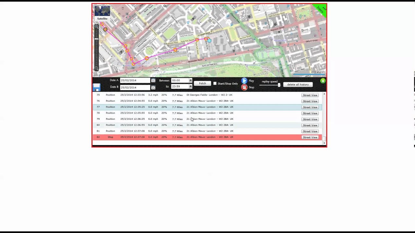
Task: Select the red Stop row label
Action: click(110, 137)
